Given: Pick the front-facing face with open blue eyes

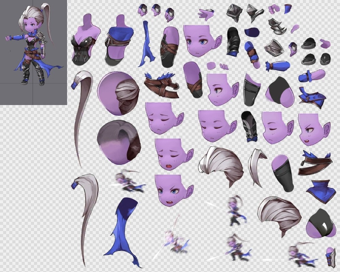Looking at the screenshot, I should point(199,41).
